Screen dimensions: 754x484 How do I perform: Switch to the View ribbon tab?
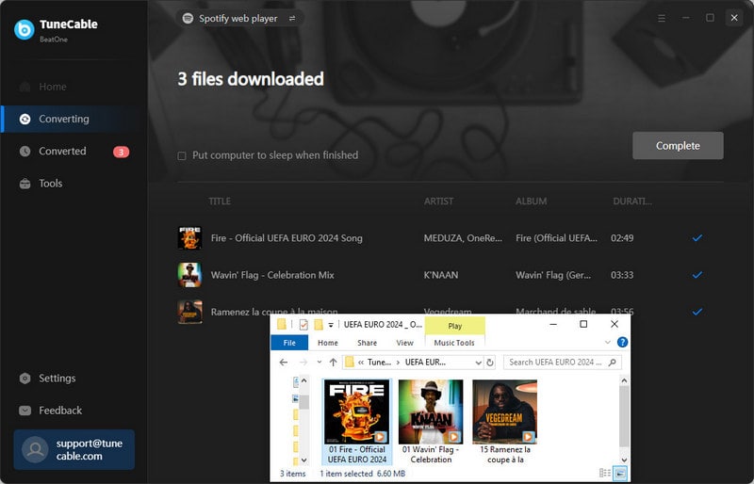click(404, 343)
